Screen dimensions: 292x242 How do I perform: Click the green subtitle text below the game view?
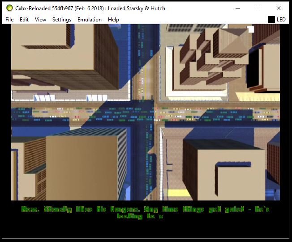click(x=145, y=213)
